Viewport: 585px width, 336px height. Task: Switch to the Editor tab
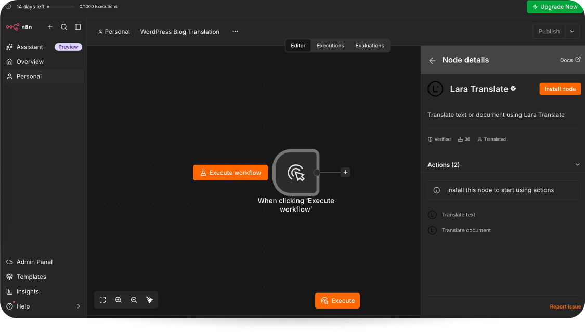298,46
